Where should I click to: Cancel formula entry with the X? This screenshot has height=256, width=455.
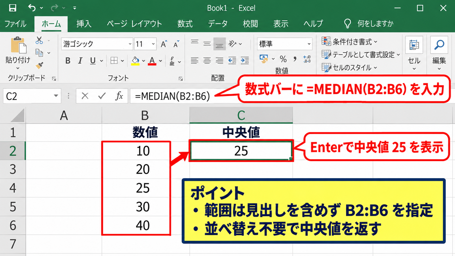[85, 96]
